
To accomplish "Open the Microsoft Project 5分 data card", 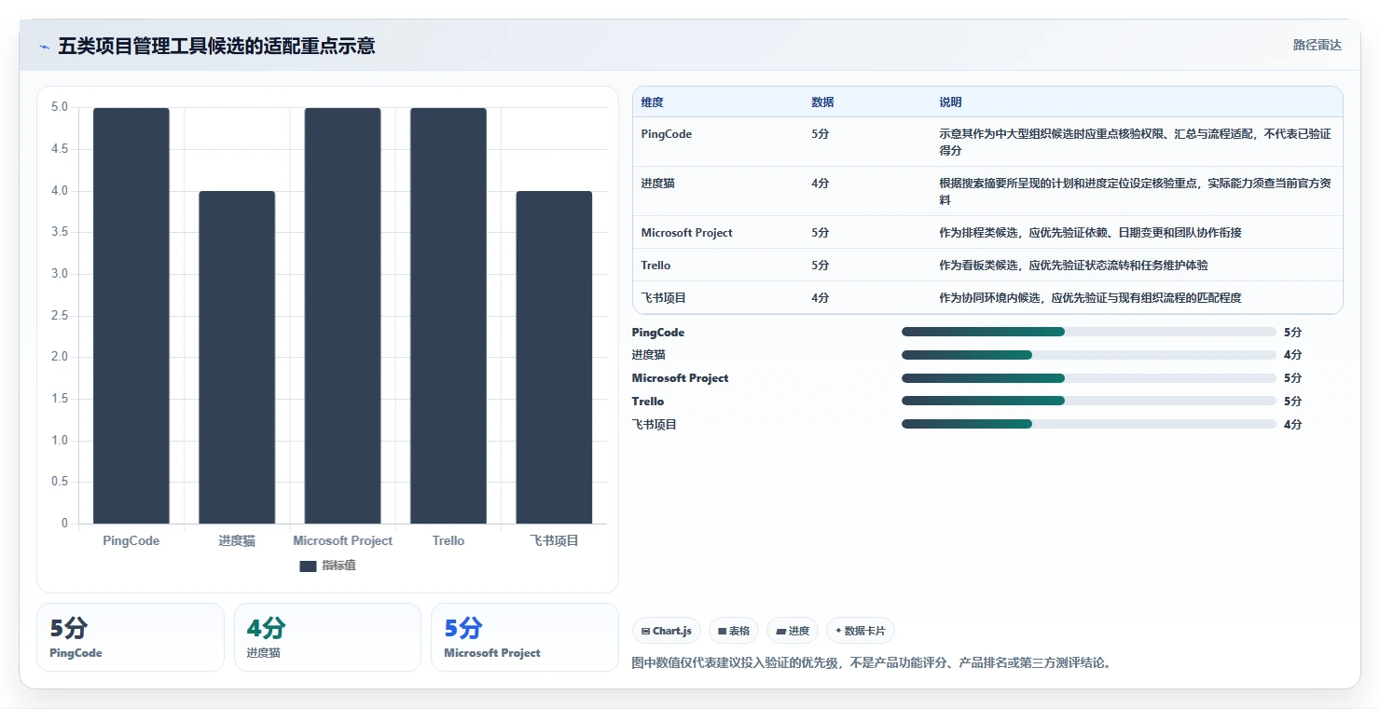I will 524,637.
